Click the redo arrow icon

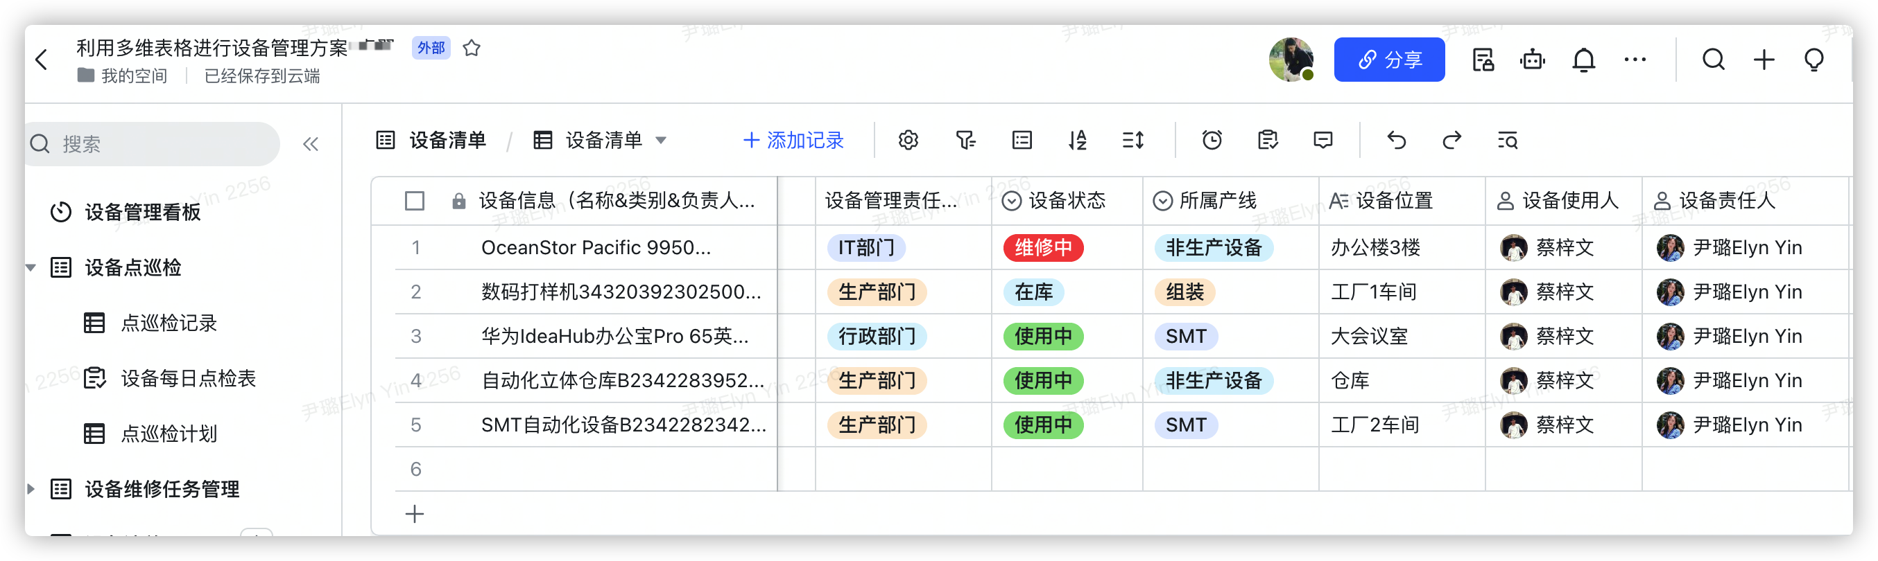[x=1451, y=140]
